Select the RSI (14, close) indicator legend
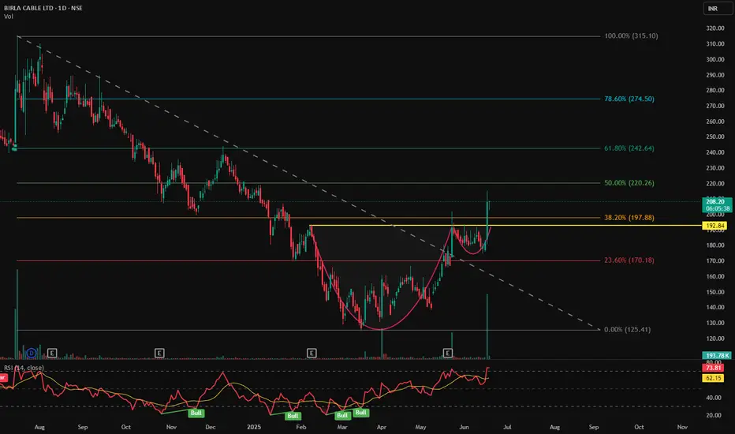Screen dimensions: 735x434 24,368
